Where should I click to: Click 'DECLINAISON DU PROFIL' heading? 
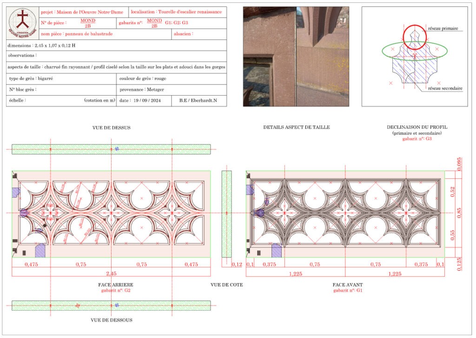pyautogui.click(x=417, y=127)
